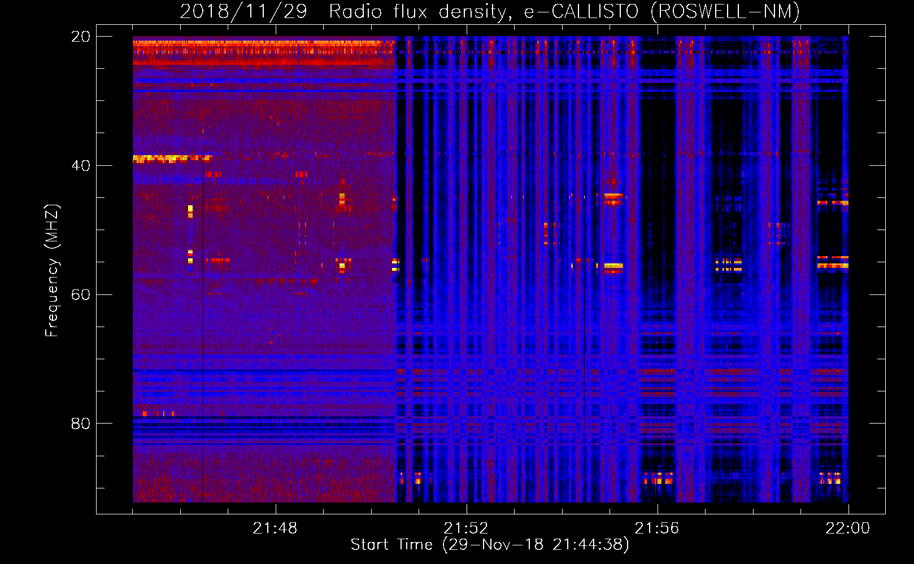Click the y-axis tick label '20'
The image size is (914, 564).
pyautogui.click(x=81, y=37)
